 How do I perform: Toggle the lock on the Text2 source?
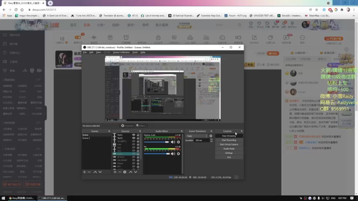(138, 138)
